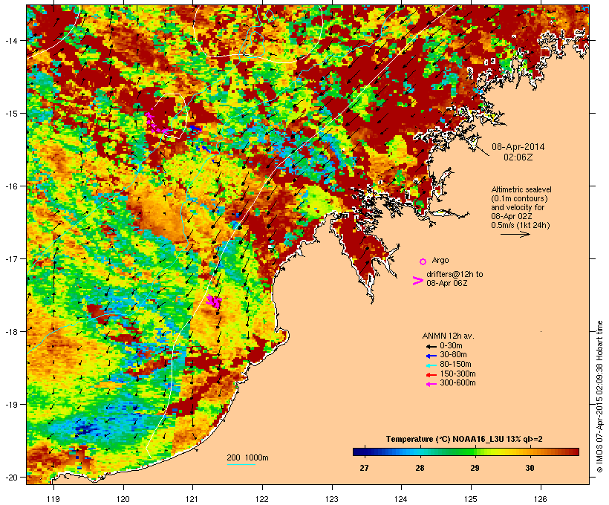Click the longitude label 123

(332, 499)
